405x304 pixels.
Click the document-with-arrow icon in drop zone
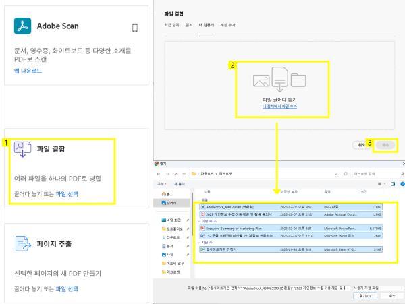(280, 80)
